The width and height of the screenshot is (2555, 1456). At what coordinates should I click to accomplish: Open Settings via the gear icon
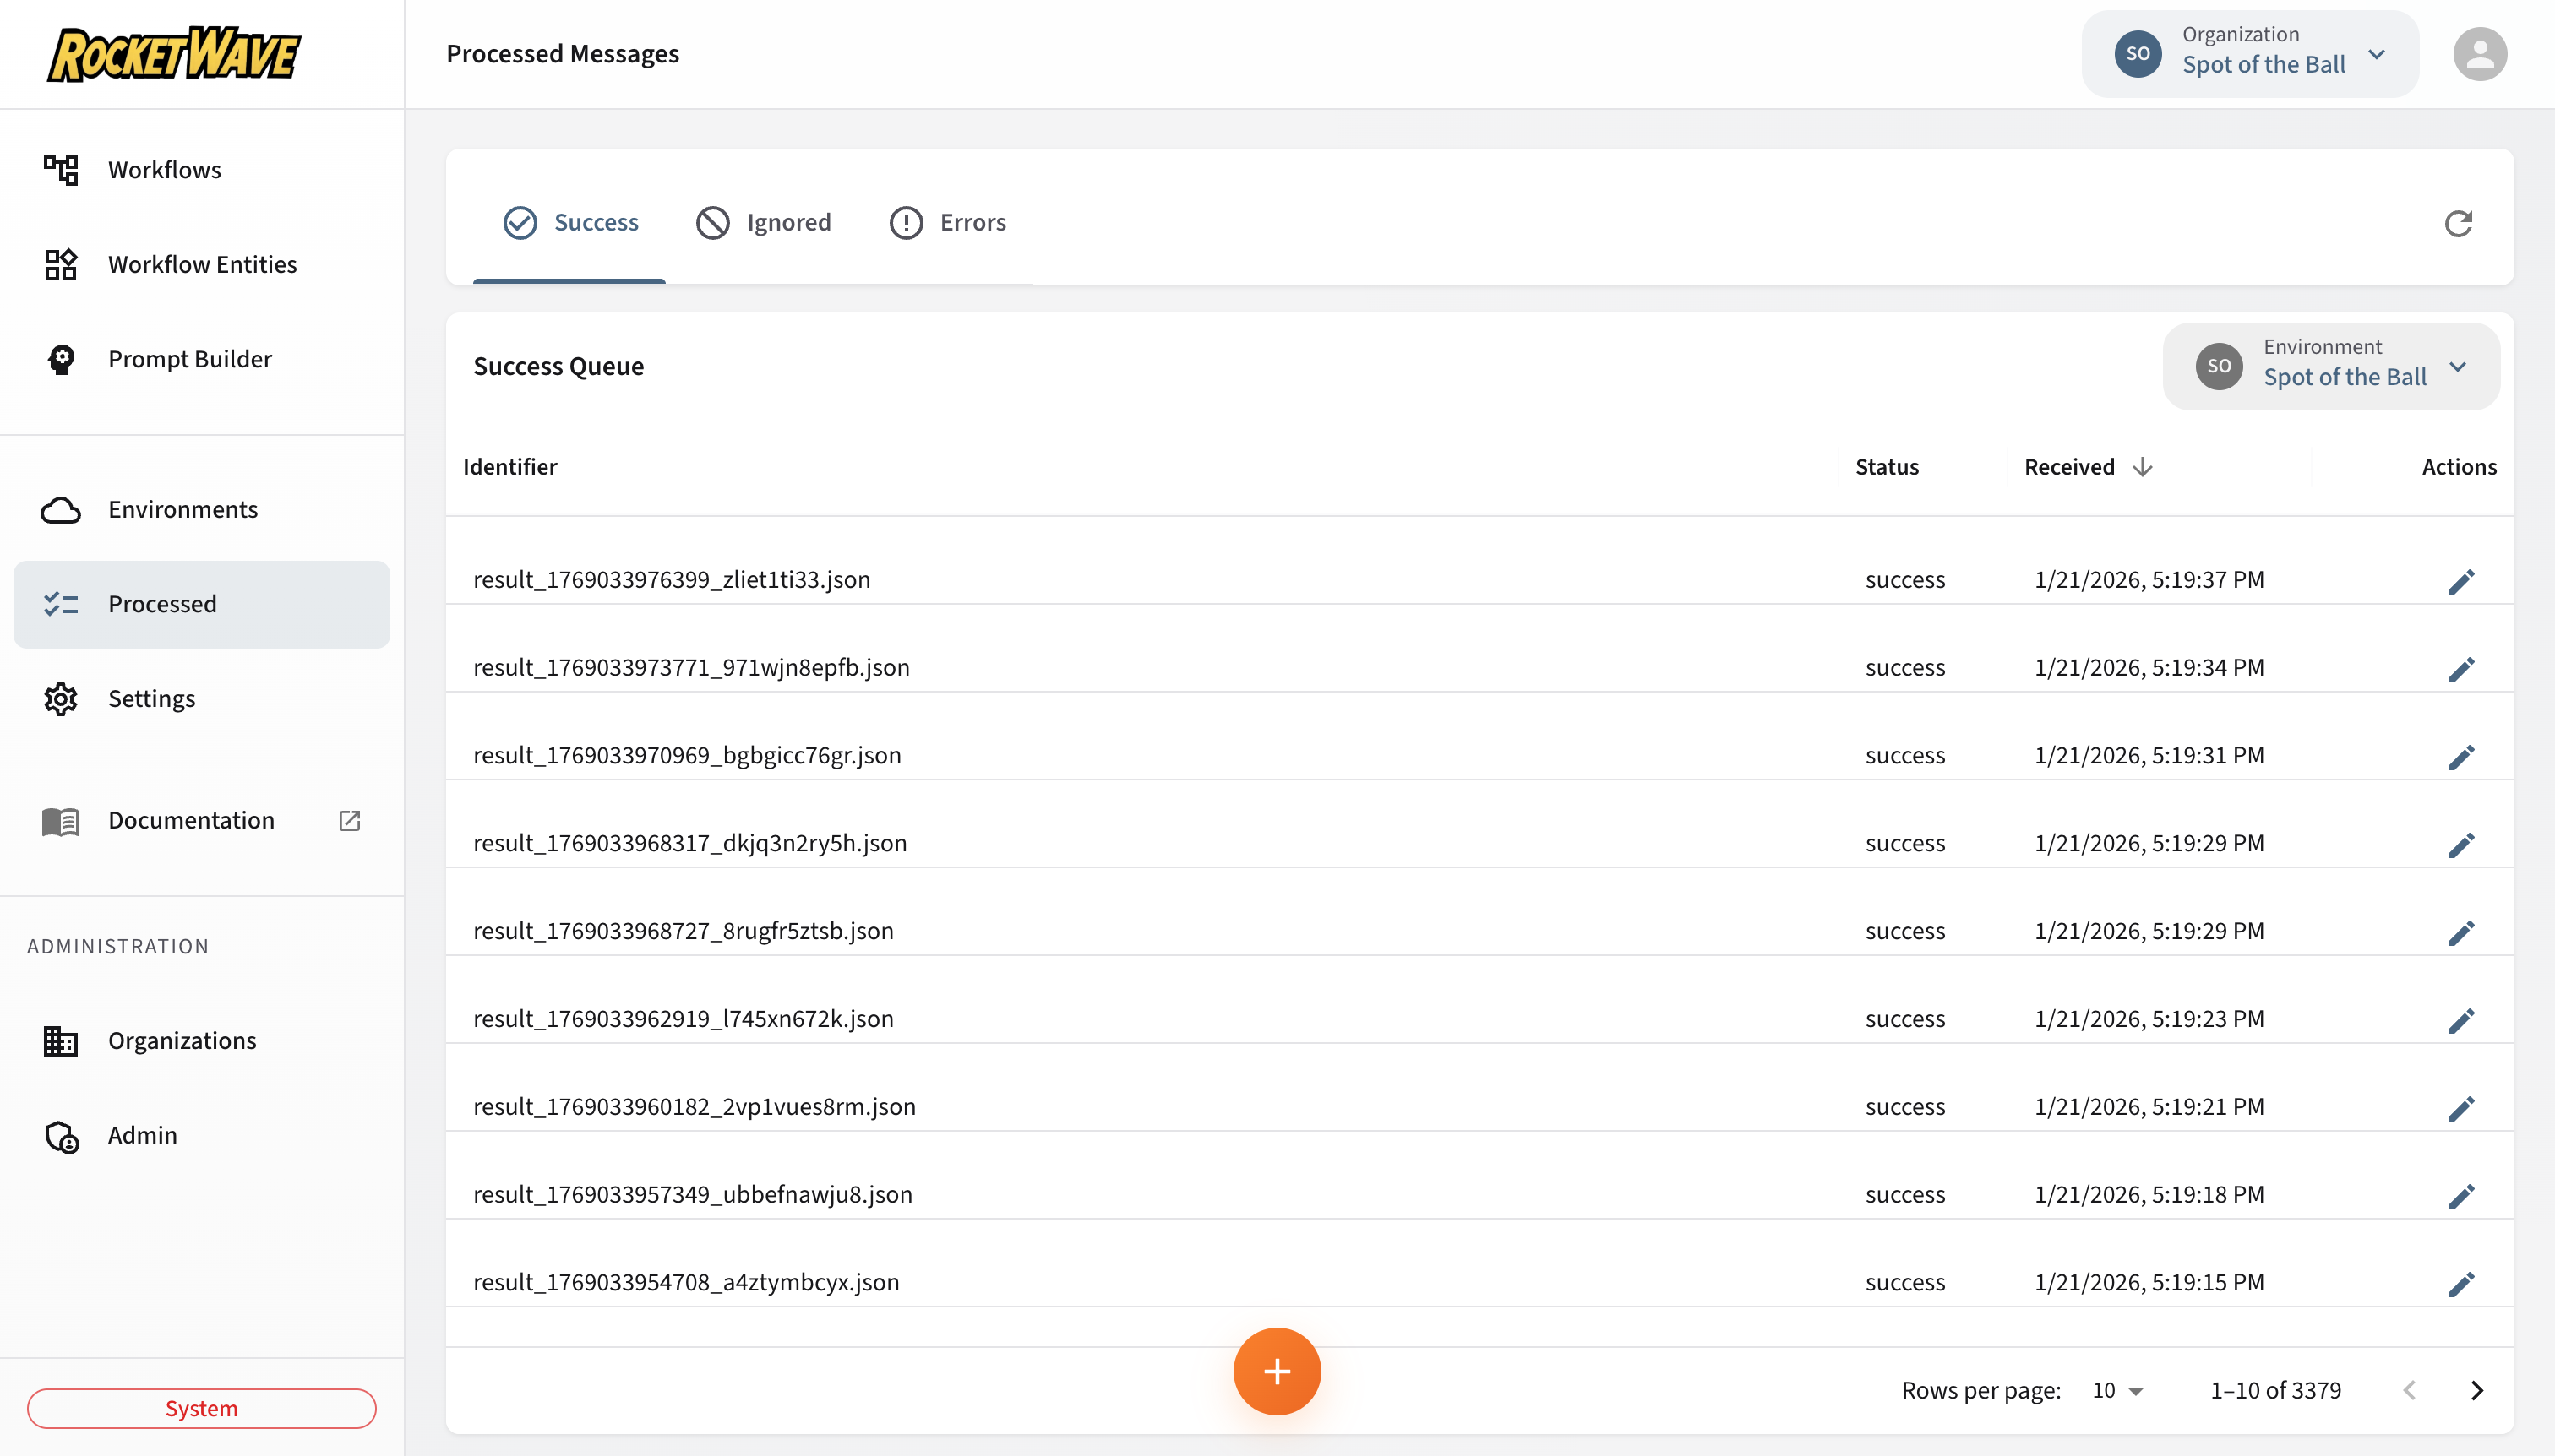152,698
